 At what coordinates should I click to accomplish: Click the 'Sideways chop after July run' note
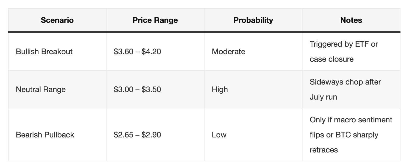click(x=345, y=89)
